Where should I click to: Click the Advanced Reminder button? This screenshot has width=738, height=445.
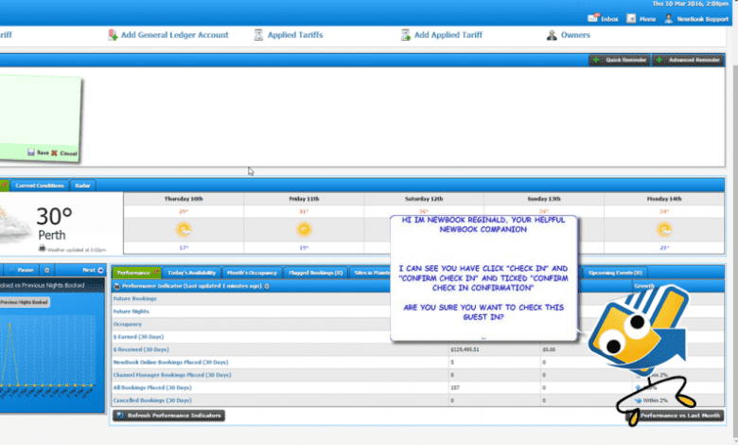click(689, 60)
